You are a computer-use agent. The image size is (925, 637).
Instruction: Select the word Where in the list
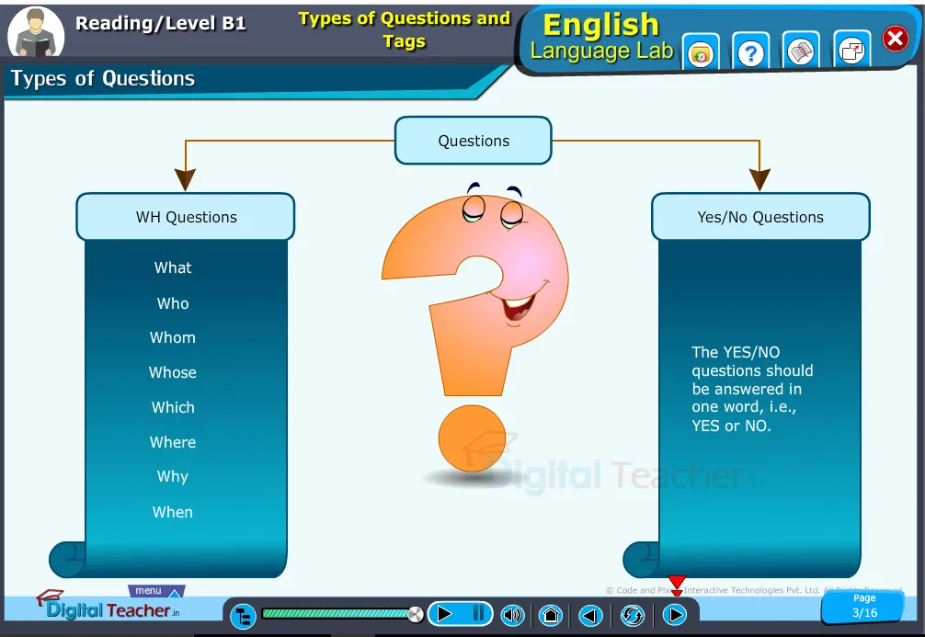[173, 442]
